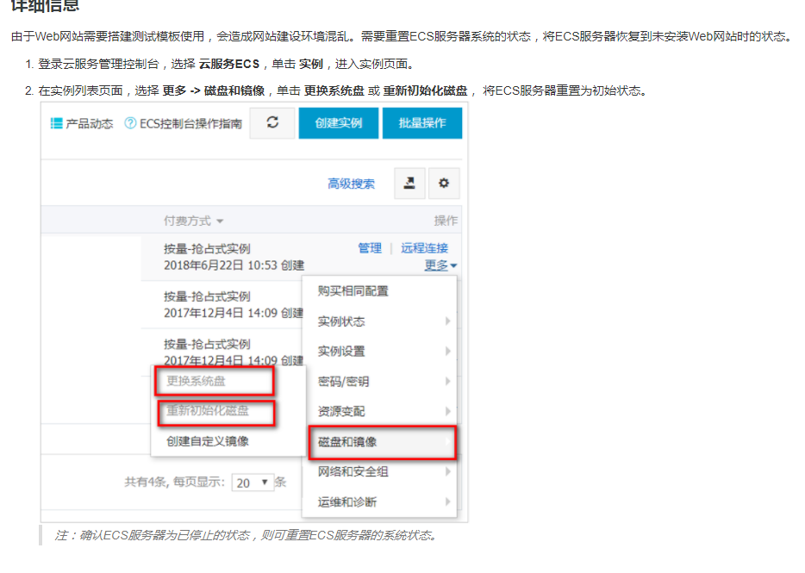
Task: Expand the 实例状态 submenu
Action: tap(379, 321)
